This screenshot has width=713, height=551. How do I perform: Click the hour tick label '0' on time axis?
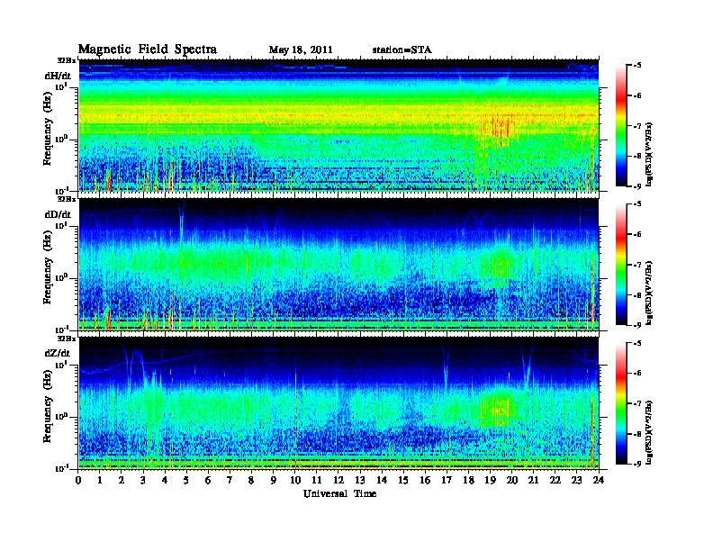pyautogui.click(x=78, y=480)
